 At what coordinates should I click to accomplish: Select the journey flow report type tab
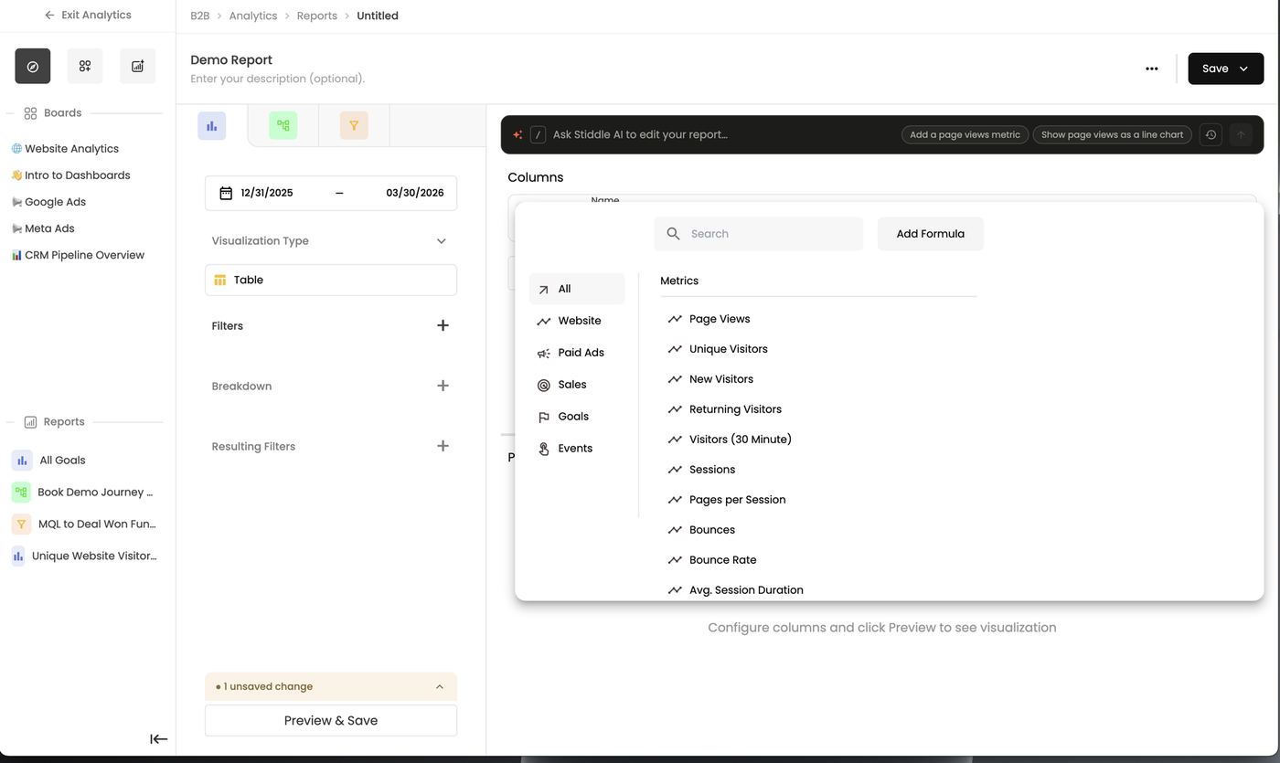point(283,126)
